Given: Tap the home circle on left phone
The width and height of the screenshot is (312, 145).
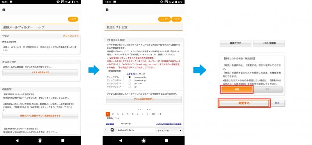Looking at the screenshot, I should point(40,141).
